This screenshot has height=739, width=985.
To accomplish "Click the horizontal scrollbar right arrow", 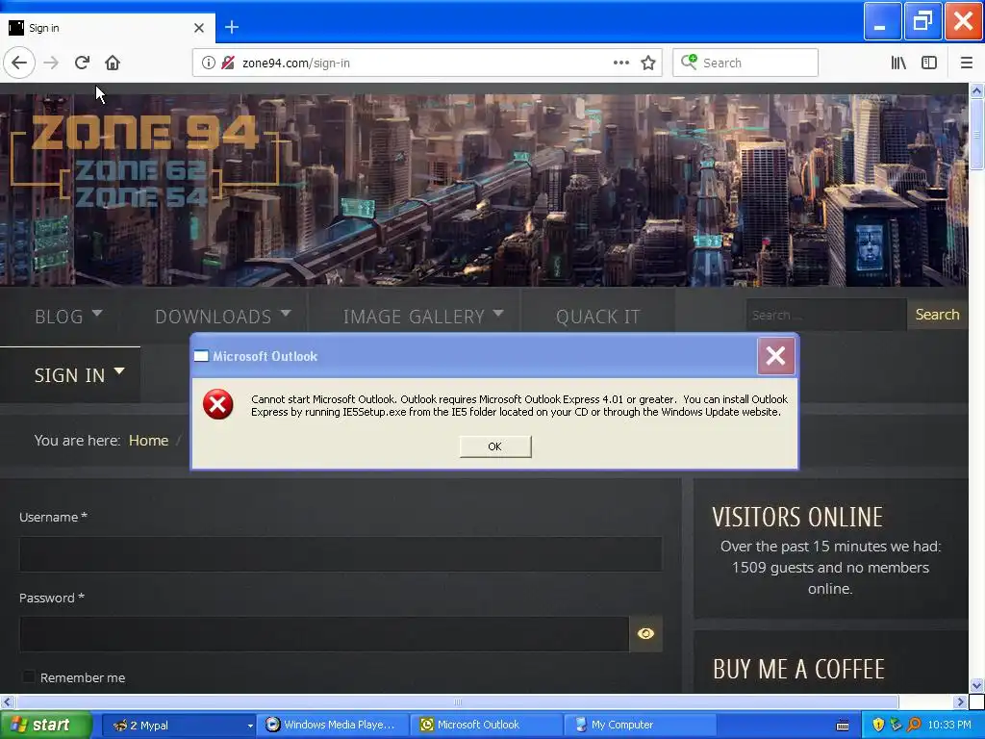I will 960,701.
